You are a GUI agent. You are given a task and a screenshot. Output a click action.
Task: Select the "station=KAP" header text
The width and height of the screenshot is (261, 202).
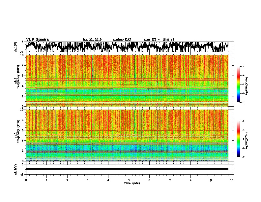point(122,40)
